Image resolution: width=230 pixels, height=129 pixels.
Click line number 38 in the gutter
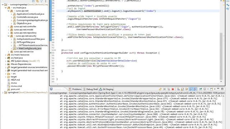[x=53, y=11]
